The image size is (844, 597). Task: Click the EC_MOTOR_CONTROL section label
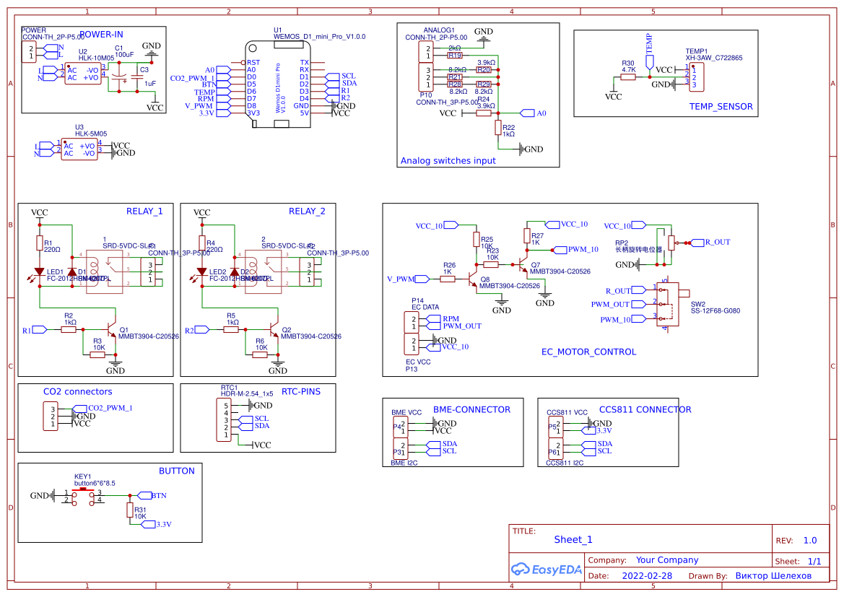pos(588,352)
